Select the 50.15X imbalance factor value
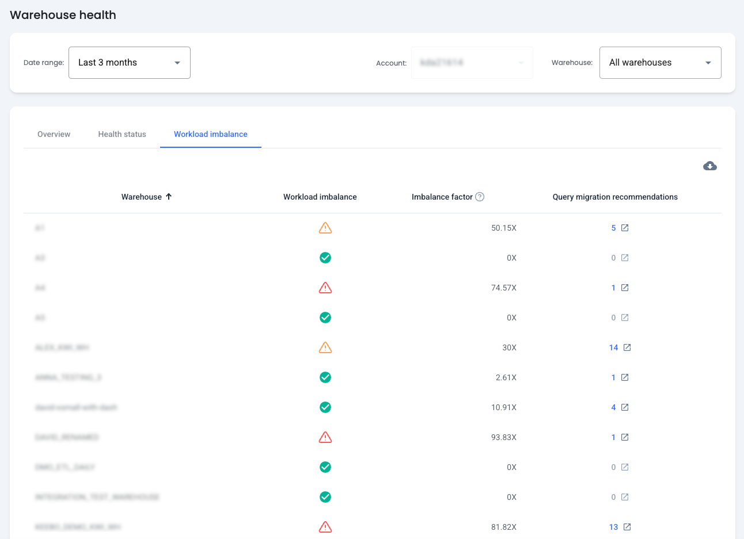The height and width of the screenshot is (539, 744). click(504, 228)
